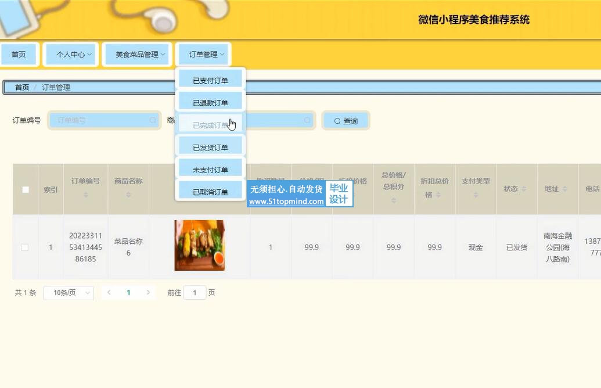Go to next page arrow in pagination
The image size is (601, 388).
[148, 293]
